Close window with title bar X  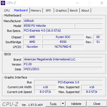[102, 3]
